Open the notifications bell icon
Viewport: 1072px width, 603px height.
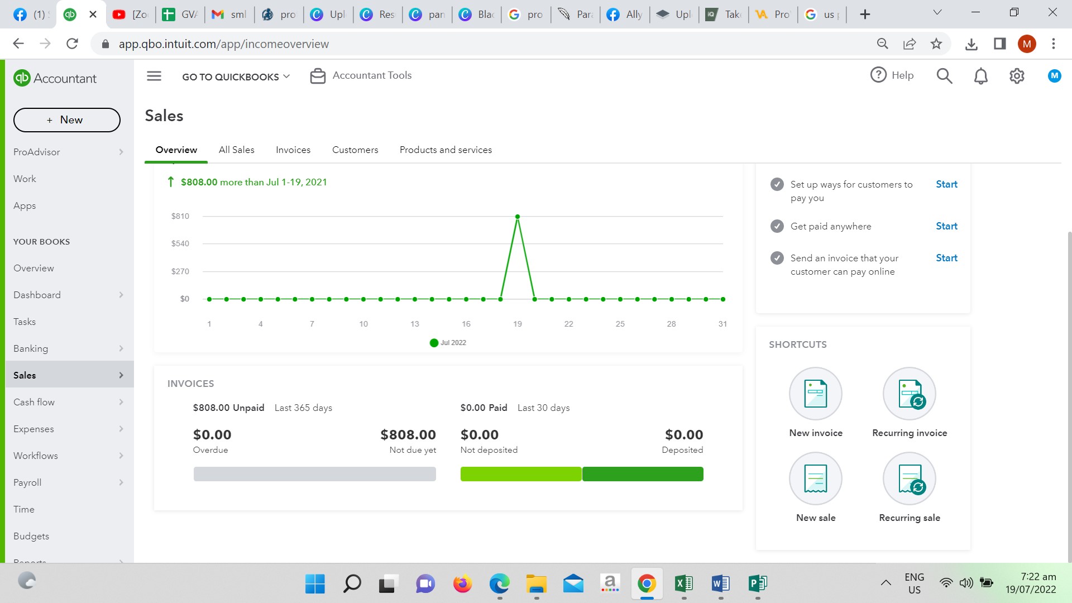980,76
